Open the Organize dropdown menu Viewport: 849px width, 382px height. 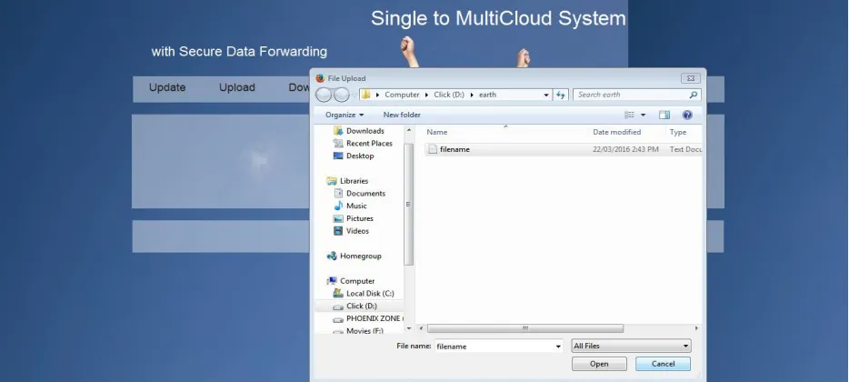click(x=345, y=115)
